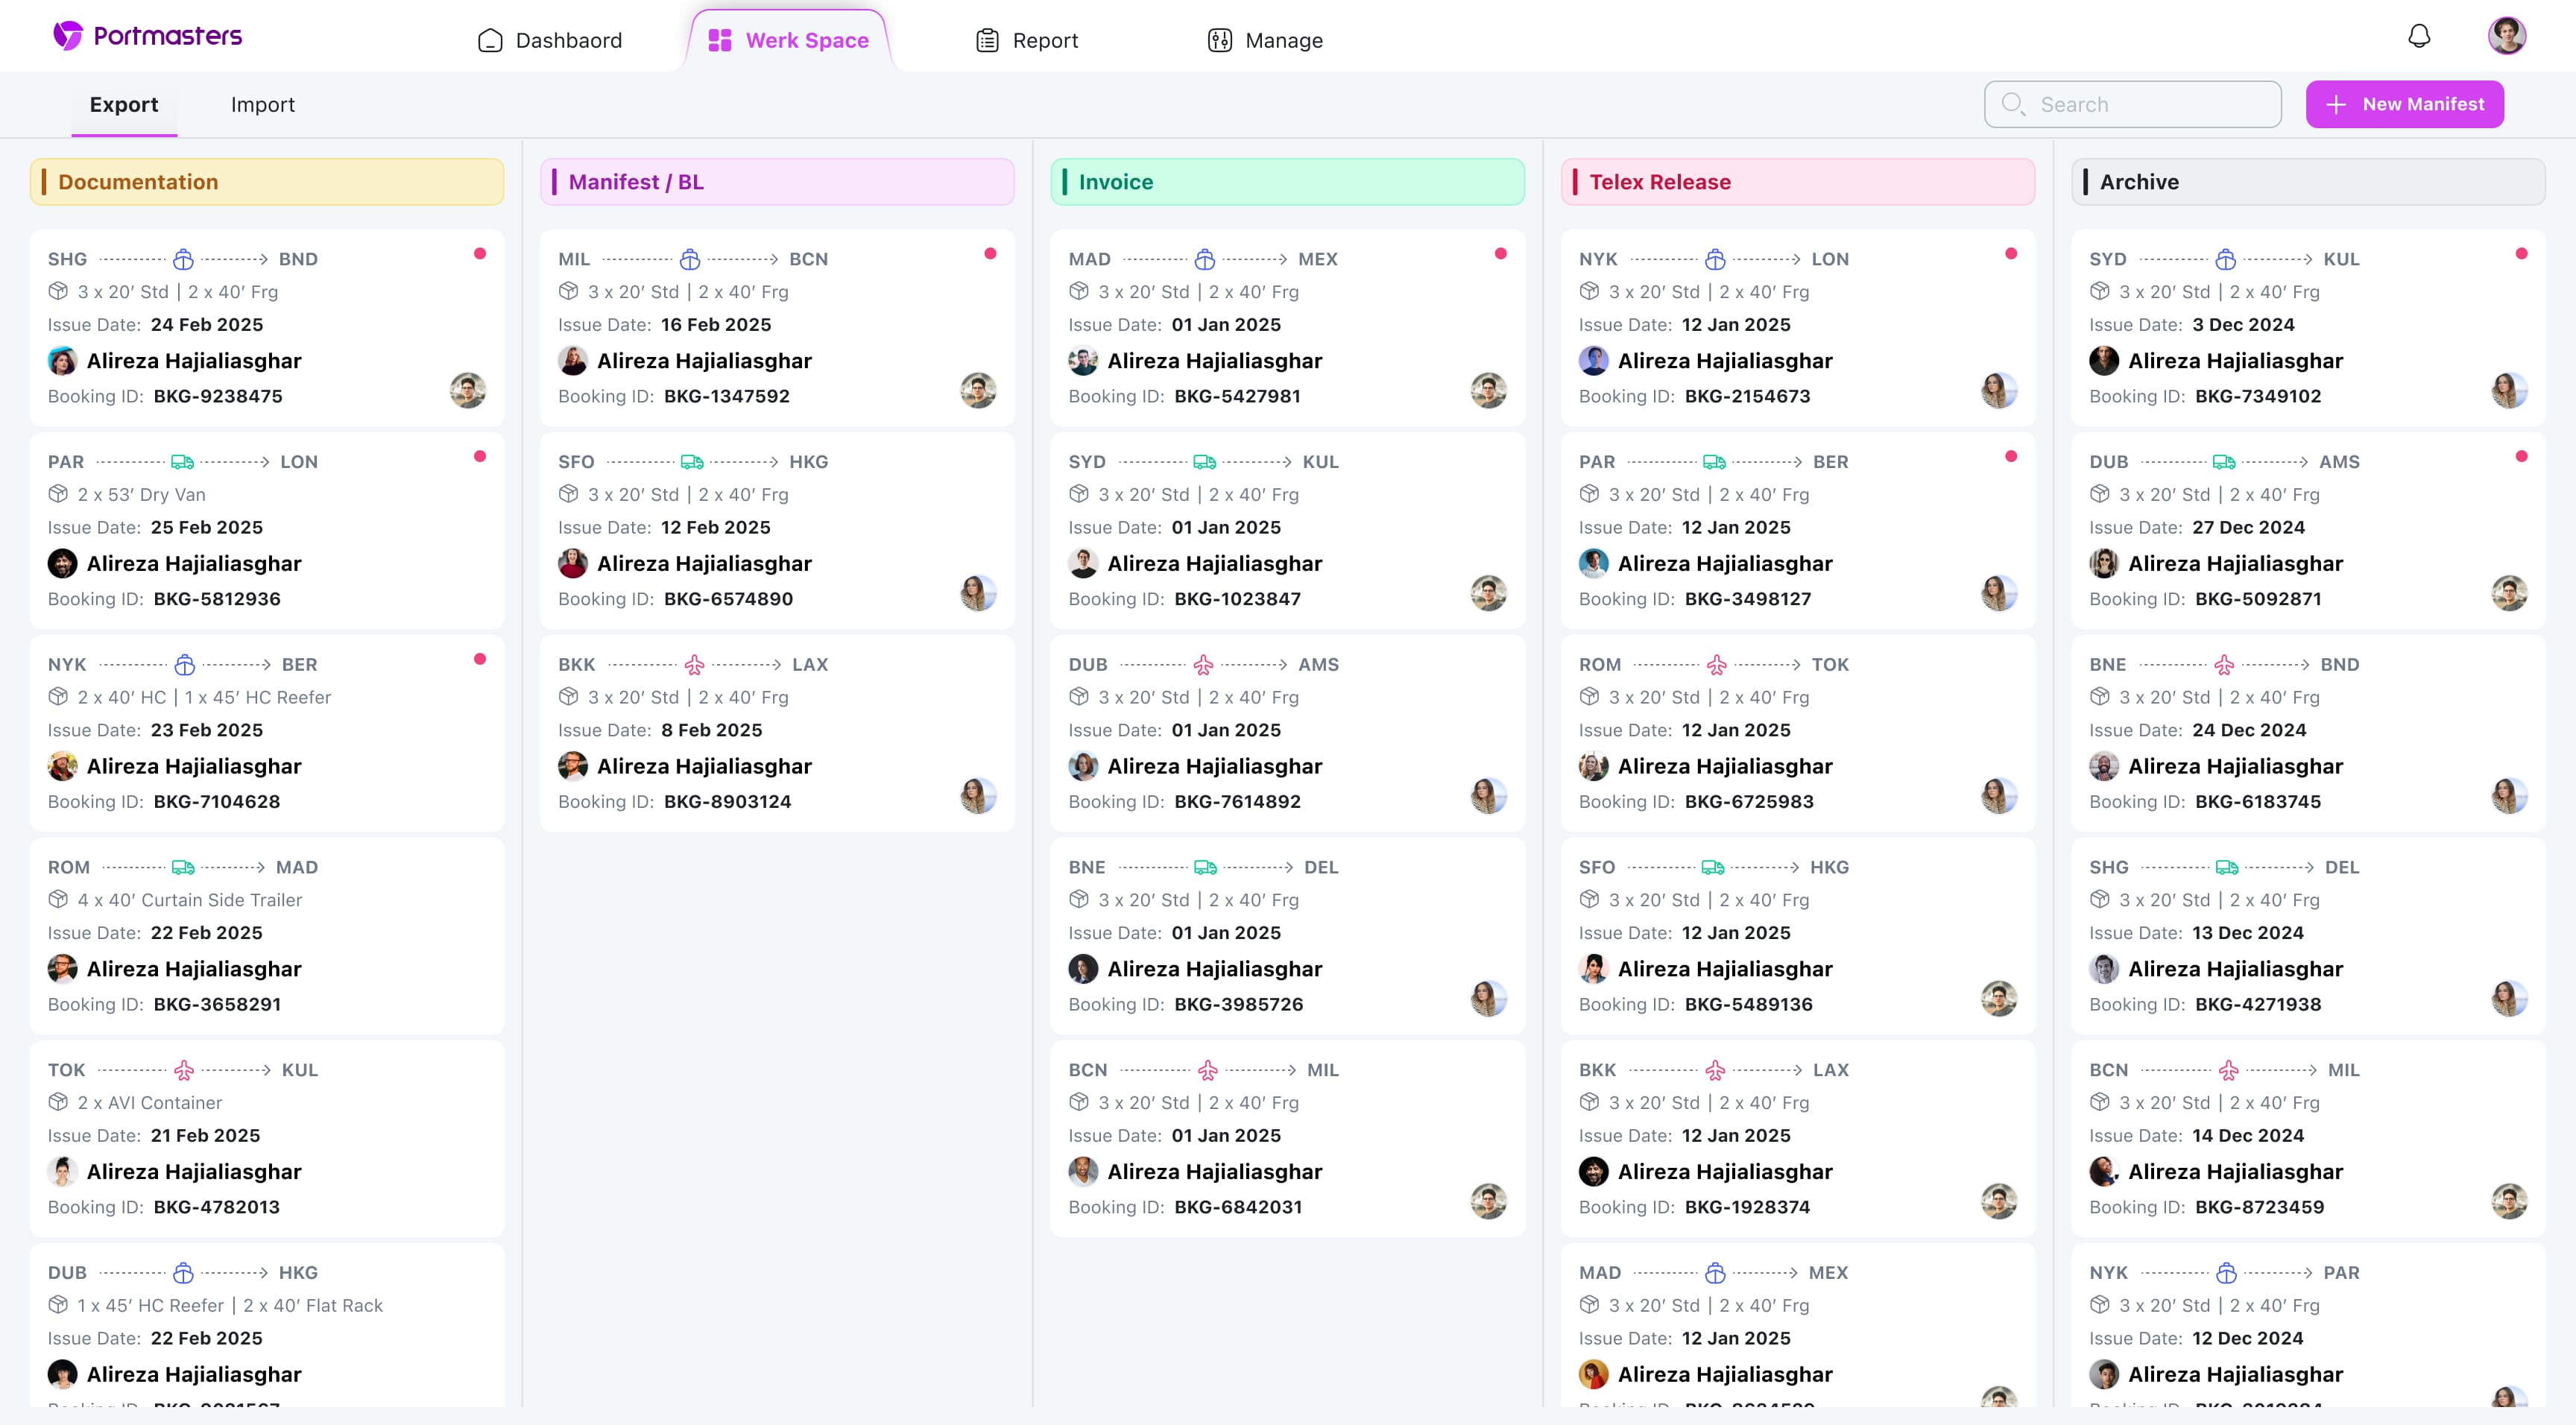Click container box icon on MIL BCN card

(x=569, y=292)
